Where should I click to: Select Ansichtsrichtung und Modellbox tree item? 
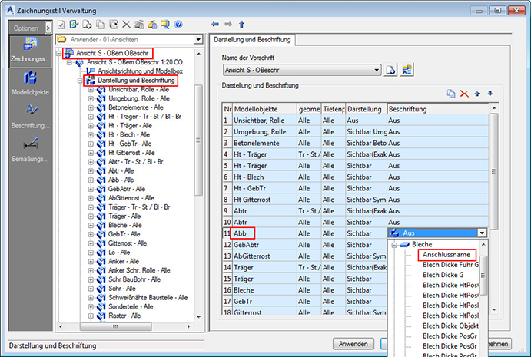(x=140, y=71)
